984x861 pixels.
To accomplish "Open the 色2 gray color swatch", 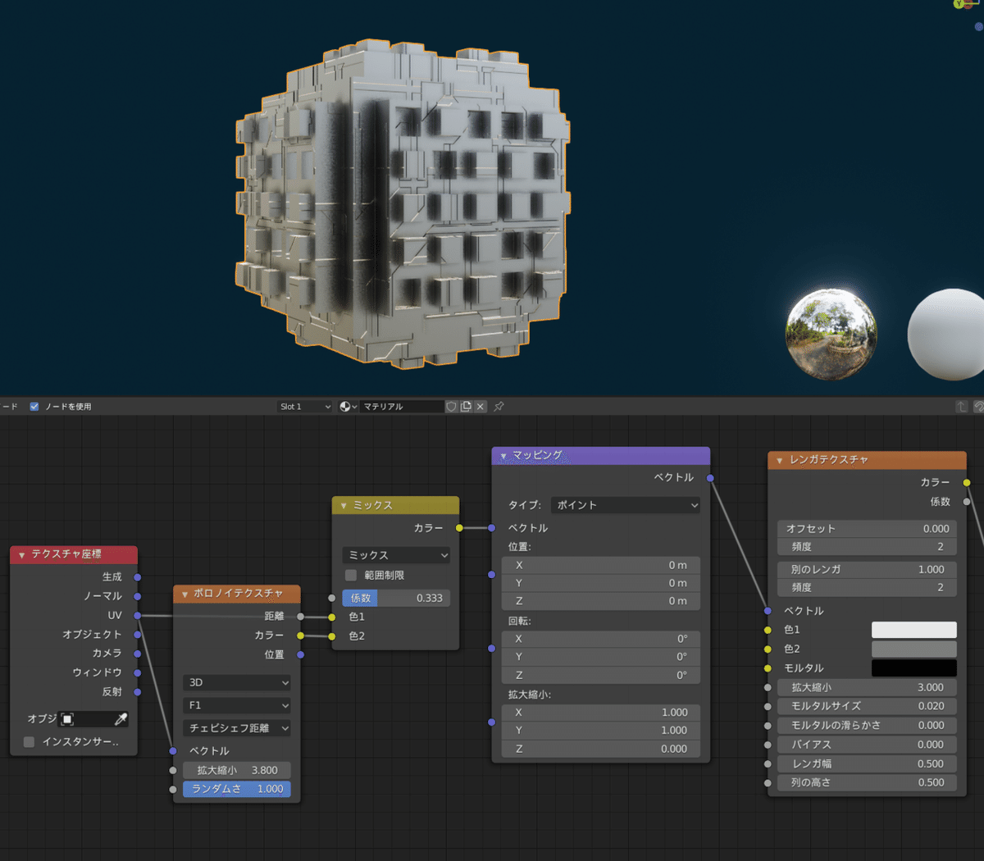I will 913,649.
